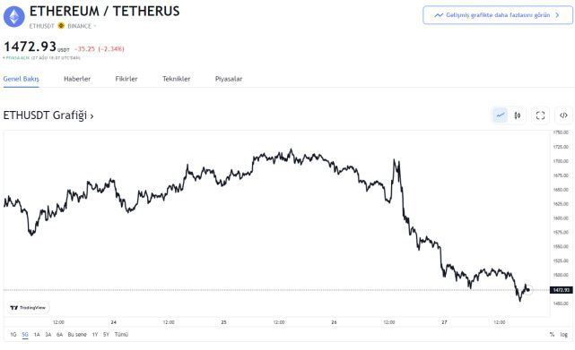The width and height of the screenshot is (575, 350).
Task: Select the 1G time range
Action: coord(13,334)
